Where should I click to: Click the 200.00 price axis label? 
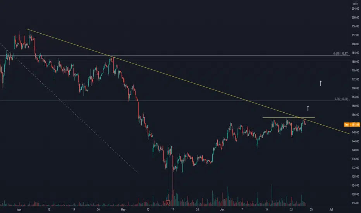(355, 17)
